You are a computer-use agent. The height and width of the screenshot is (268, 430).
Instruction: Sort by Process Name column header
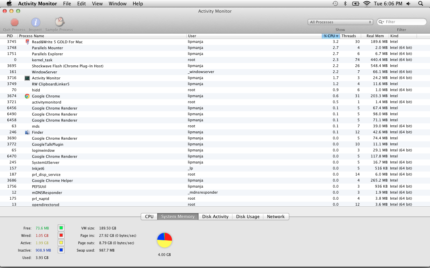tap(102, 36)
